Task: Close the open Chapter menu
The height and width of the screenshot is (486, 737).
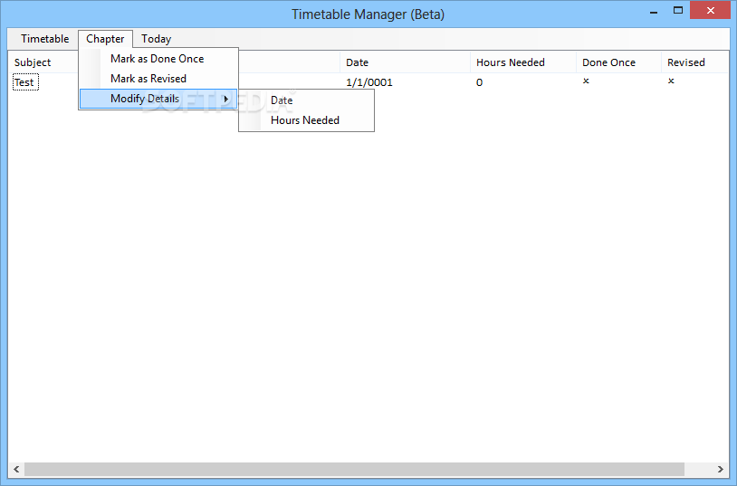Action: pyautogui.click(x=105, y=39)
